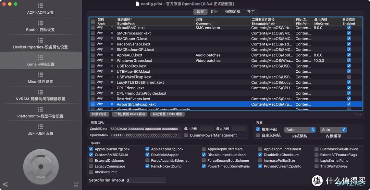Open the Booter-启动设置 section icon
Image resolution: width=370 pixels, height=190 pixels.
point(40,23)
